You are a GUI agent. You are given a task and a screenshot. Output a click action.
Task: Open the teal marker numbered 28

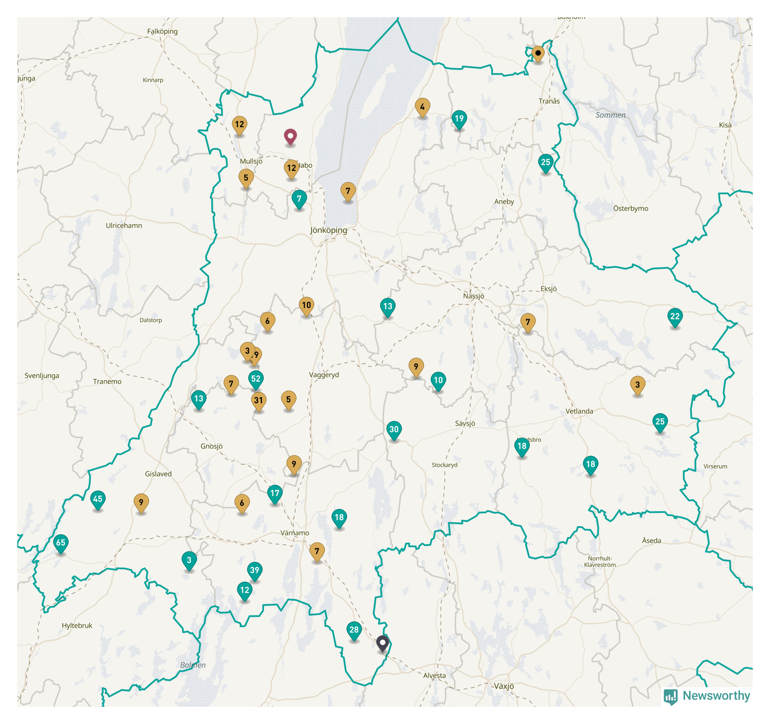coord(354,630)
